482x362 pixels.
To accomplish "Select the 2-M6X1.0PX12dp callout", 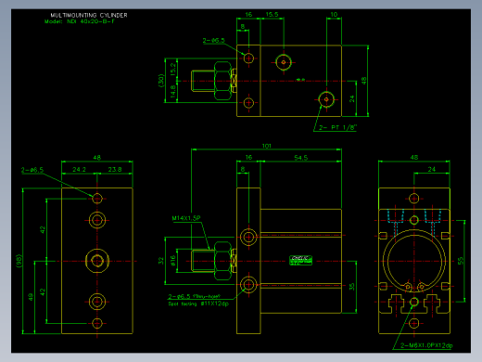I will click(x=426, y=345).
